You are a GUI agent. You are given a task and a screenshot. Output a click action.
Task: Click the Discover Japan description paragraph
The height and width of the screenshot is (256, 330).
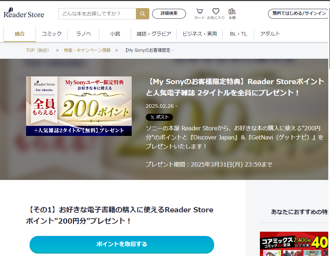pos(235,137)
